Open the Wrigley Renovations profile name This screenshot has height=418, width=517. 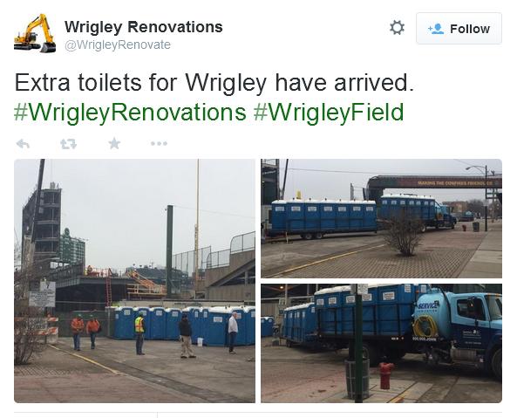(x=144, y=27)
